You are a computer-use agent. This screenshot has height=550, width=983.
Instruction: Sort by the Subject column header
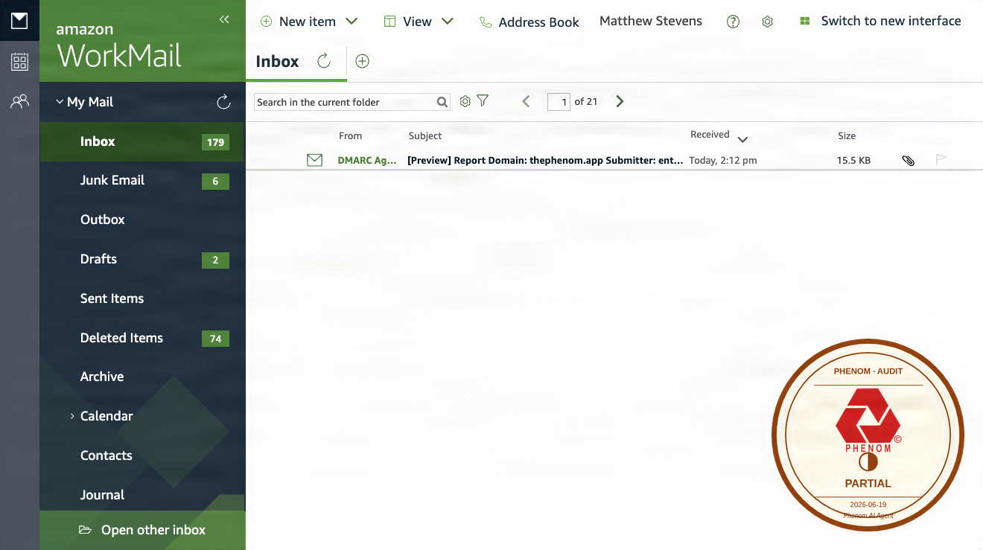425,135
